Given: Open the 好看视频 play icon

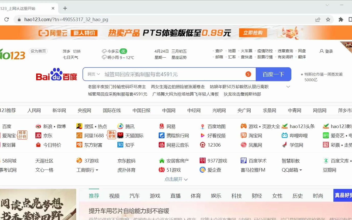Looking at the screenshot, I should point(202,135).
